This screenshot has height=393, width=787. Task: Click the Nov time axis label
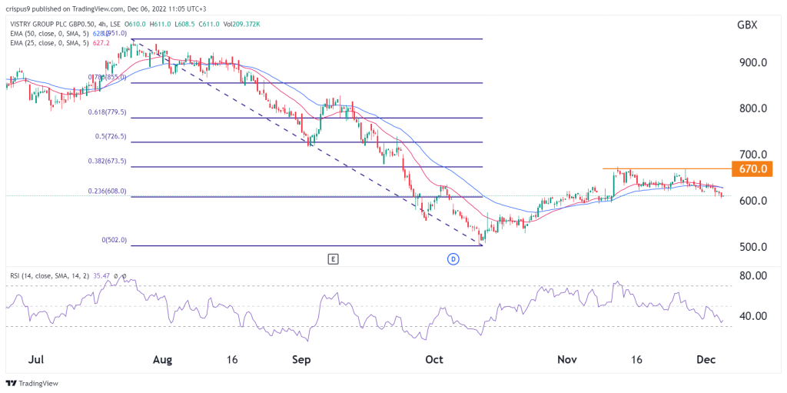click(567, 361)
